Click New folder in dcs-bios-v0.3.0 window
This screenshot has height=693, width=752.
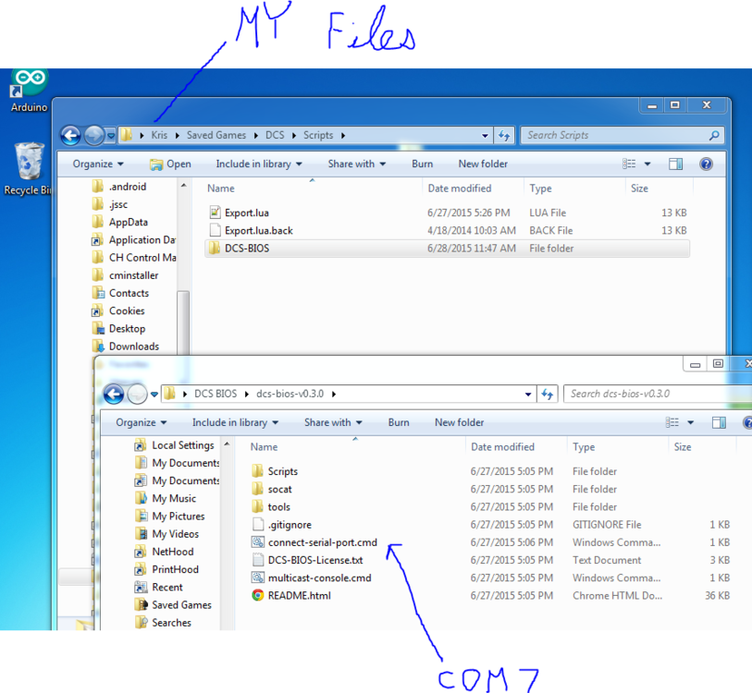tap(459, 422)
